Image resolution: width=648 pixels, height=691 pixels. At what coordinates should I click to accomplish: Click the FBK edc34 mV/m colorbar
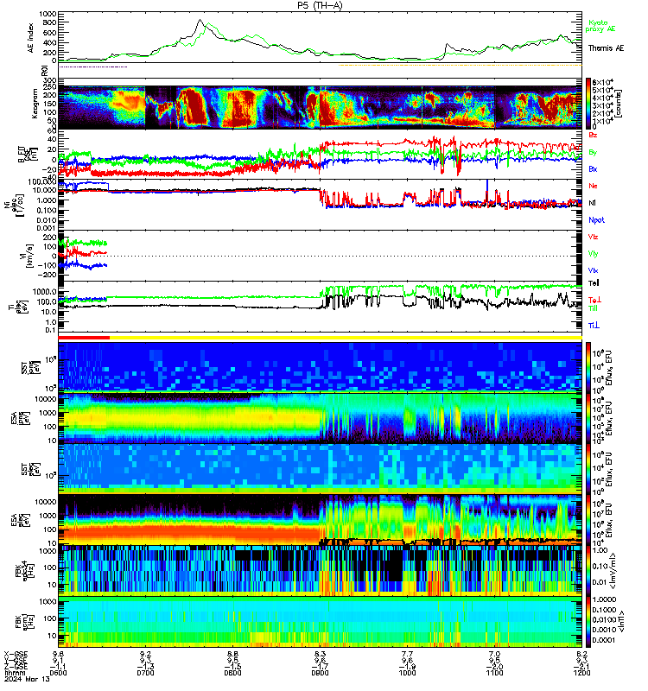click(588, 571)
